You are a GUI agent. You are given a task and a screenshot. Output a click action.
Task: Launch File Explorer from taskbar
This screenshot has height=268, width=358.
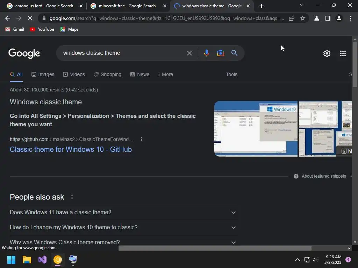coord(27,260)
